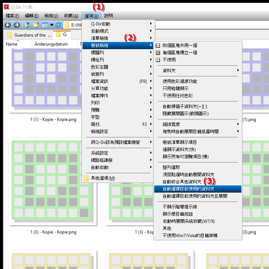
Task: Select 不使用 tree view option
Action: coord(198,60)
